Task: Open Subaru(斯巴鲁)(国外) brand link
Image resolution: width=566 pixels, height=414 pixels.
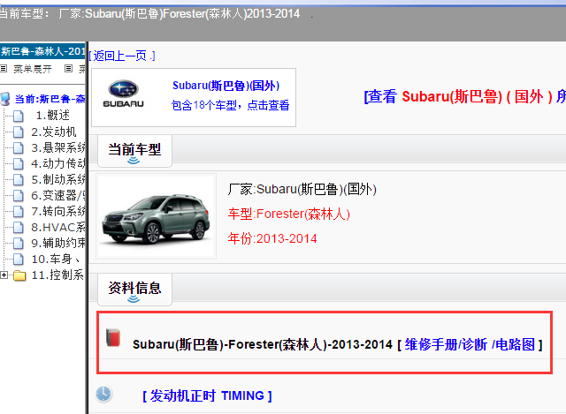Action: (226, 86)
